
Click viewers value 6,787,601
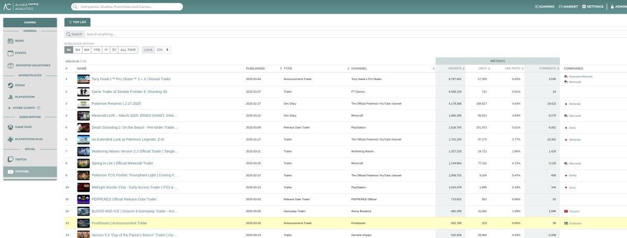tap(455, 79)
